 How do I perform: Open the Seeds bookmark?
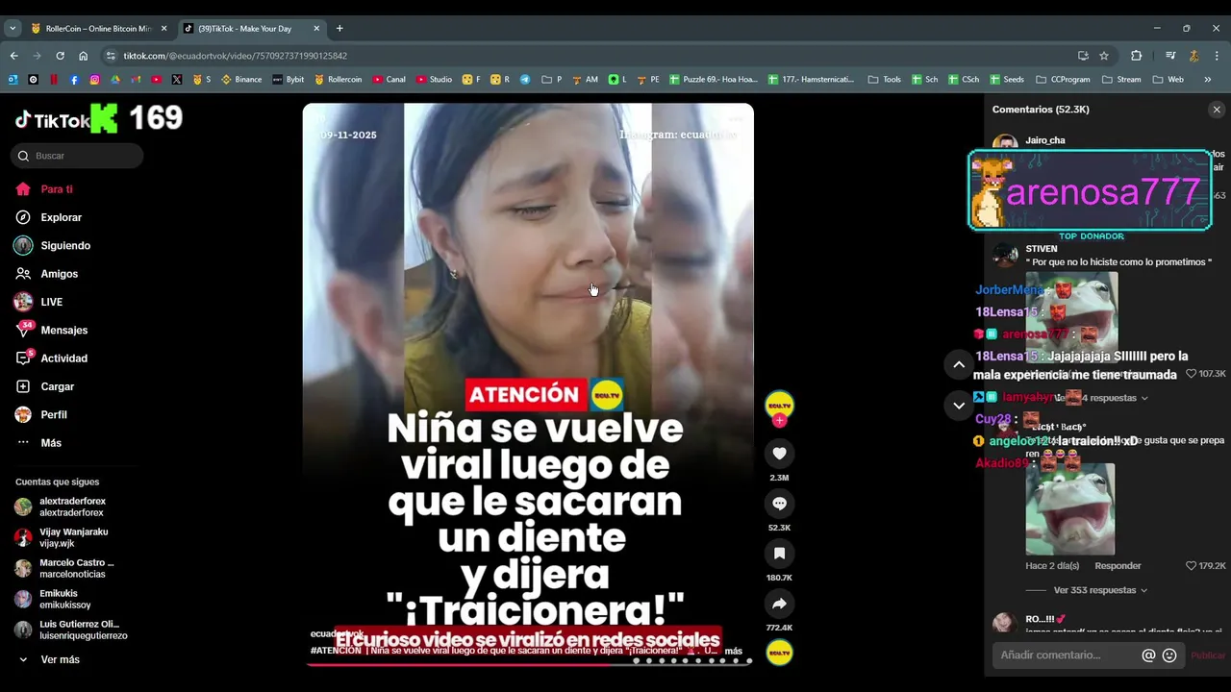1006,80
